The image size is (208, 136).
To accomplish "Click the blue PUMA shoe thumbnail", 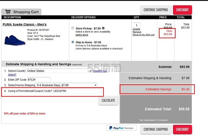I will (15, 40).
